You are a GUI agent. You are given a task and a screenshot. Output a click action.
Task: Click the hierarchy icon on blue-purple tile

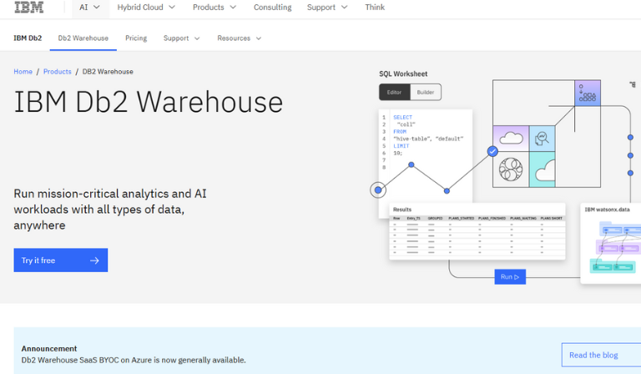[x=588, y=93]
